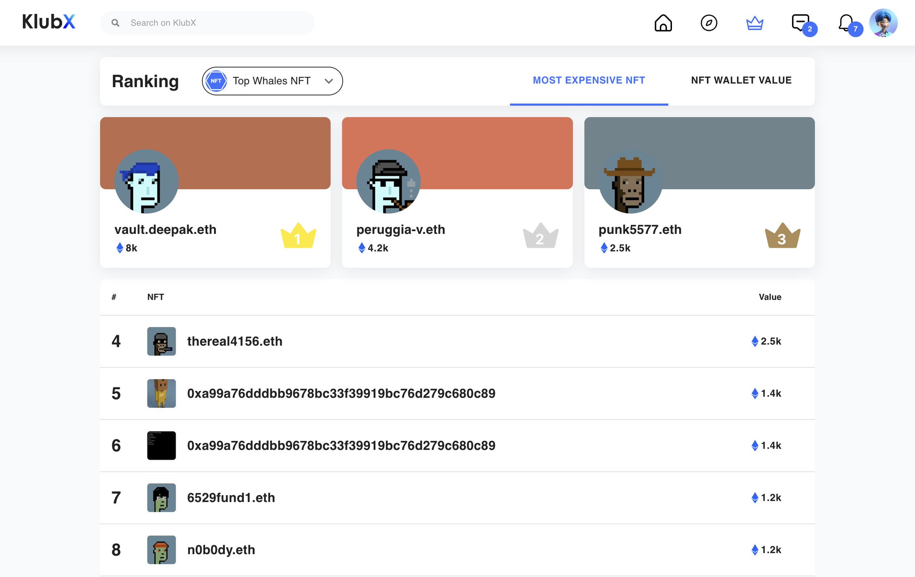Click the 1.4k value in row 5

[x=766, y=394]
